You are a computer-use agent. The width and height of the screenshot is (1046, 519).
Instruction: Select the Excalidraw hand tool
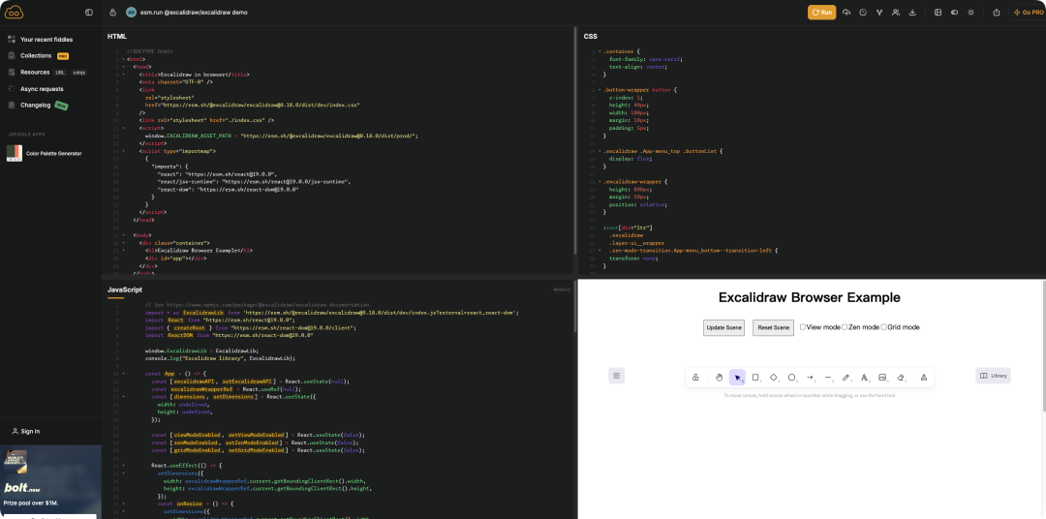[x=719, y=378]
